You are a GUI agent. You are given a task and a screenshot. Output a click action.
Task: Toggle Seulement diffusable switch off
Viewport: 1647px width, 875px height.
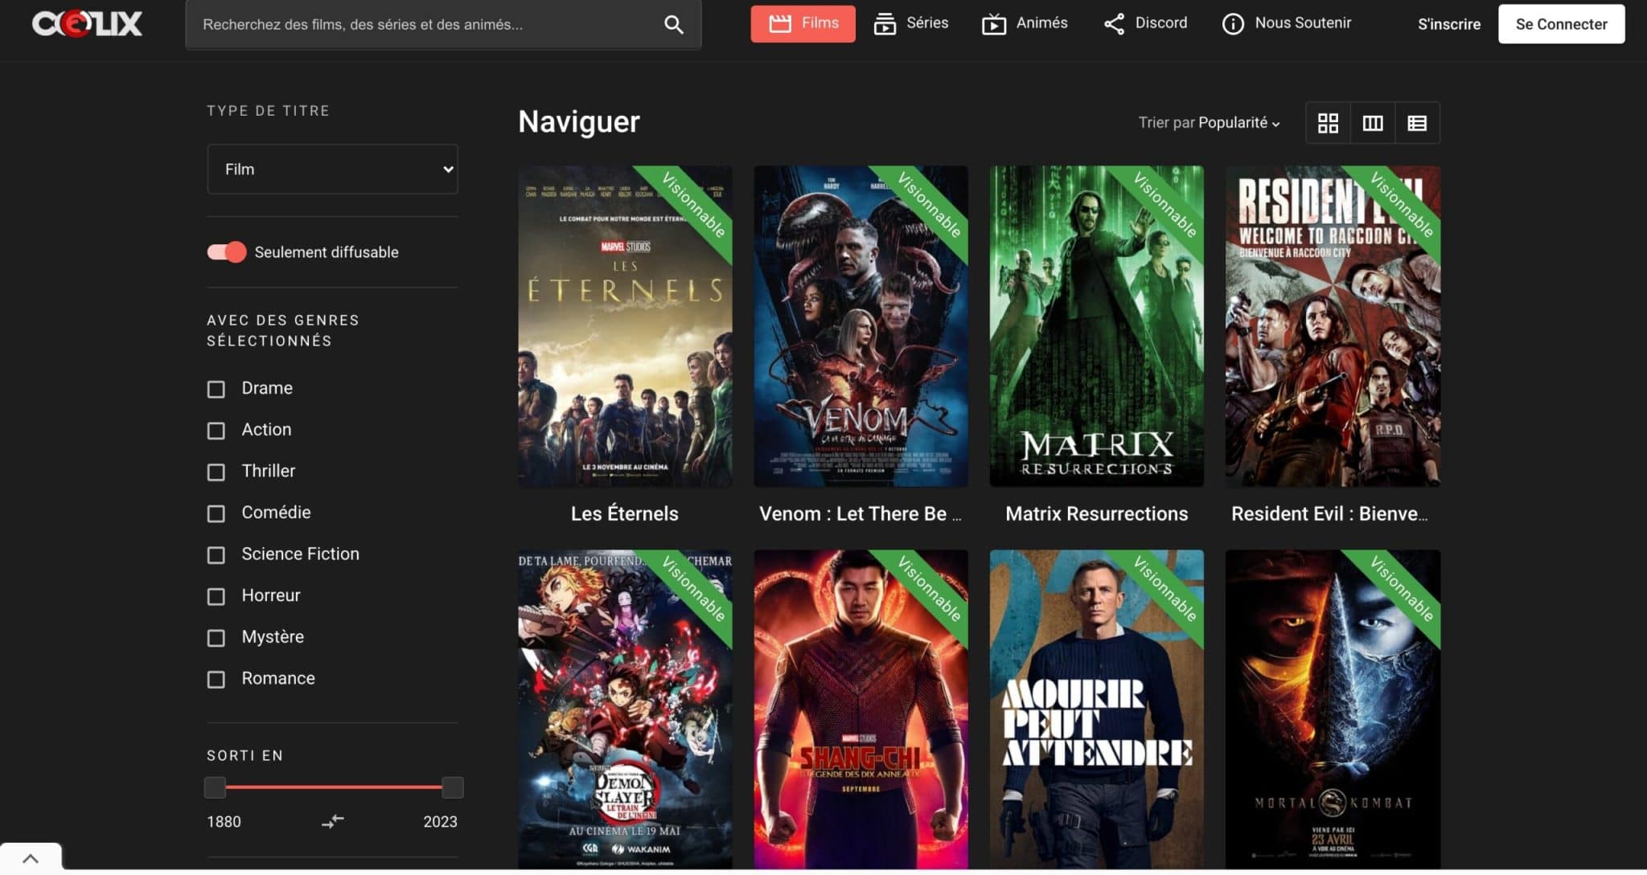(x=227, y=252)
